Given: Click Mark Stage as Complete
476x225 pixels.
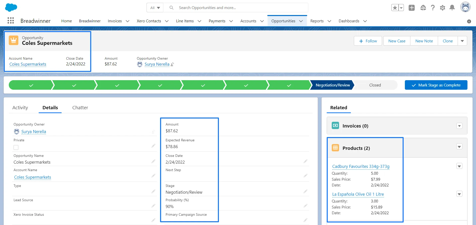Looking at the screenshot, I should click(x=436, y=85).
